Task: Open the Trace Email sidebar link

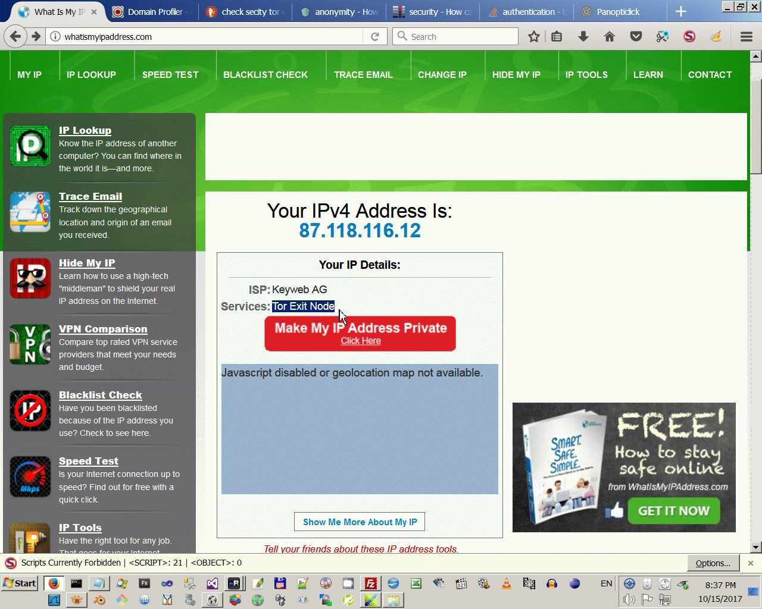Action: [90, 196]
